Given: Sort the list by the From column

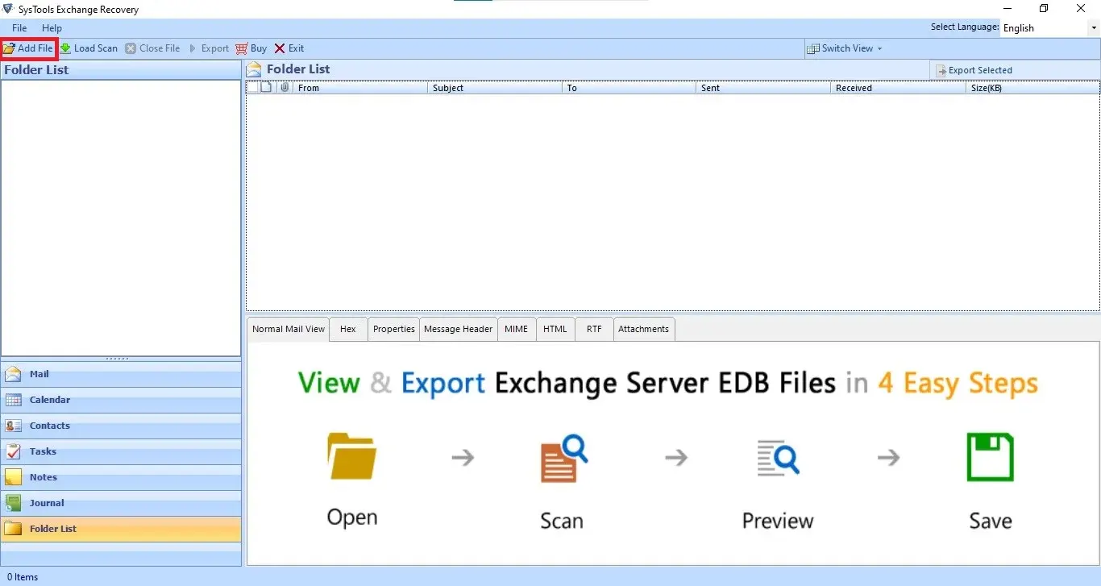Looking at the screenshot, I should pyautogui.click(x=360, y=88).
